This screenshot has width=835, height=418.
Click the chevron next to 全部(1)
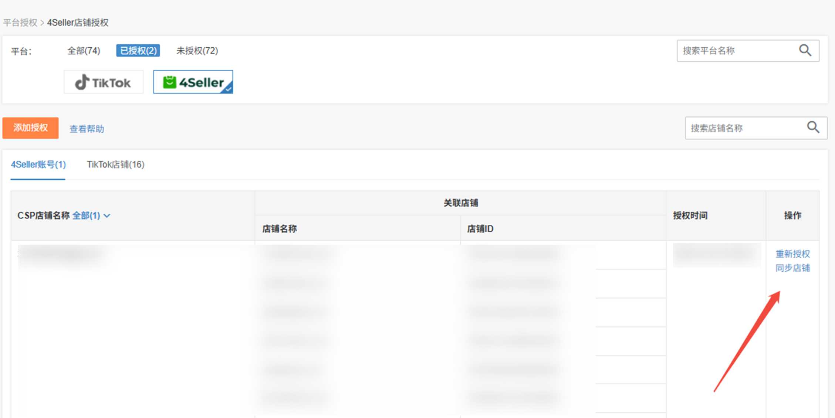coord(107,215)
